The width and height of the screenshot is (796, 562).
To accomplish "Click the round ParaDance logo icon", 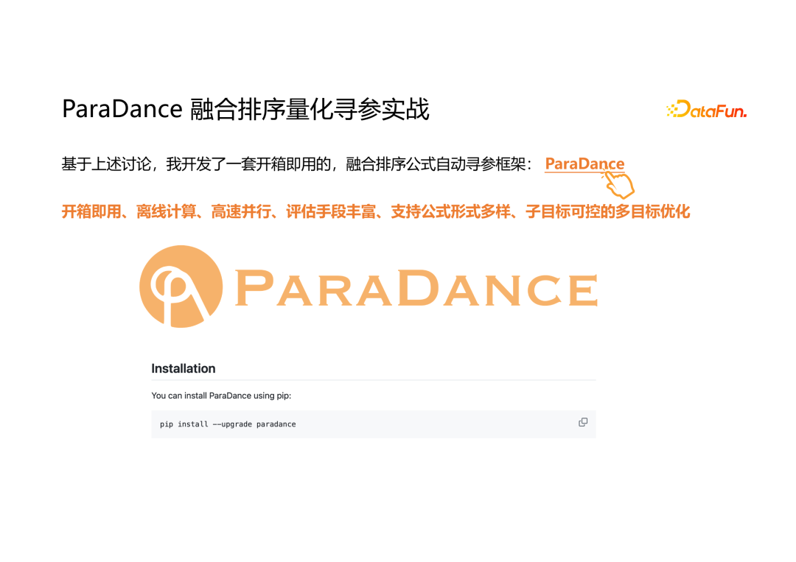I will click(181, 287).
